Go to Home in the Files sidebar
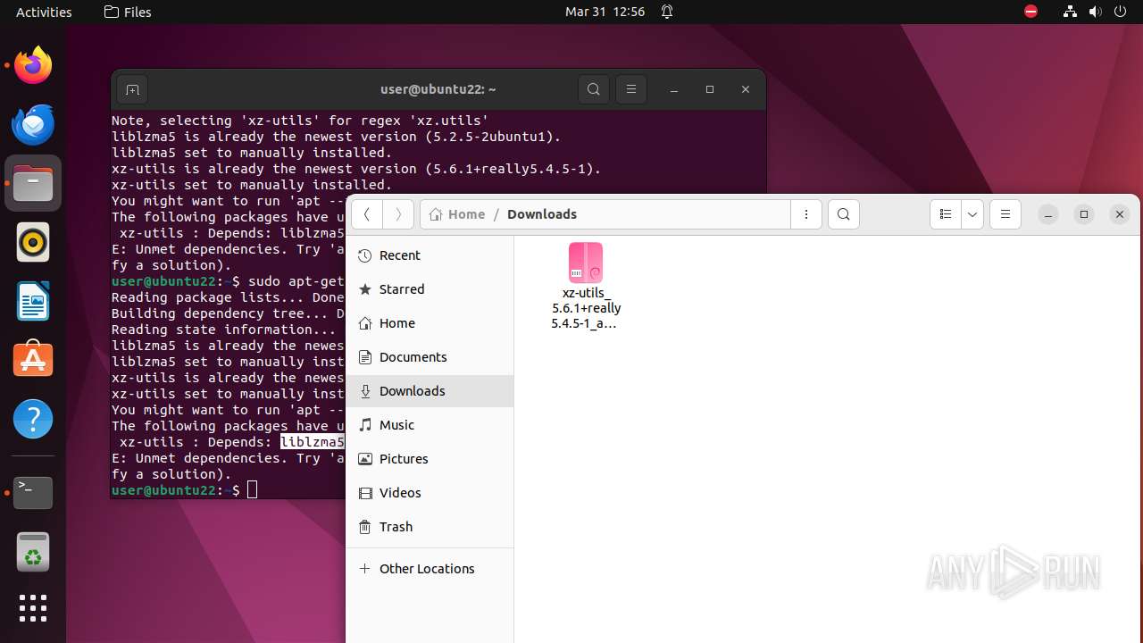 coord(430,323)
